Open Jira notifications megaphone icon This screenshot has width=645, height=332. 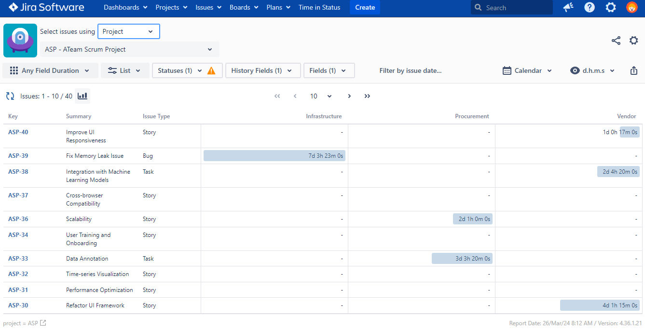coord(568,7)
